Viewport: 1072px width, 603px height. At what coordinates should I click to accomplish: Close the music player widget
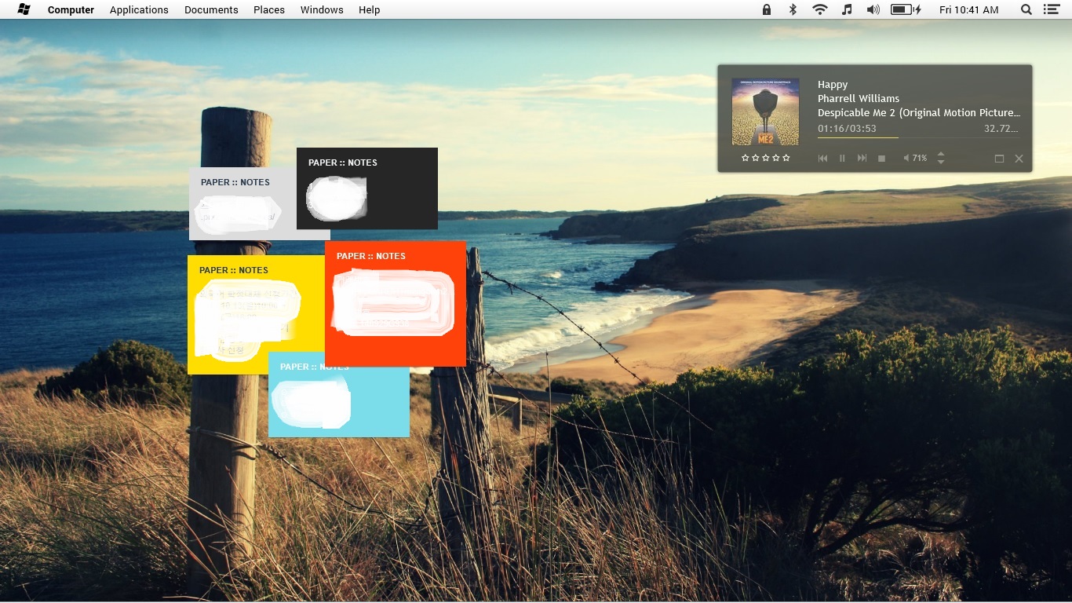click(x=1019, y=159)
